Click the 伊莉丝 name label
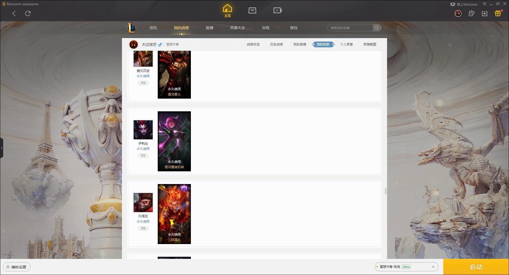Image resolution: width=509 pixels, height=275 pixels. tap(143, 144)
